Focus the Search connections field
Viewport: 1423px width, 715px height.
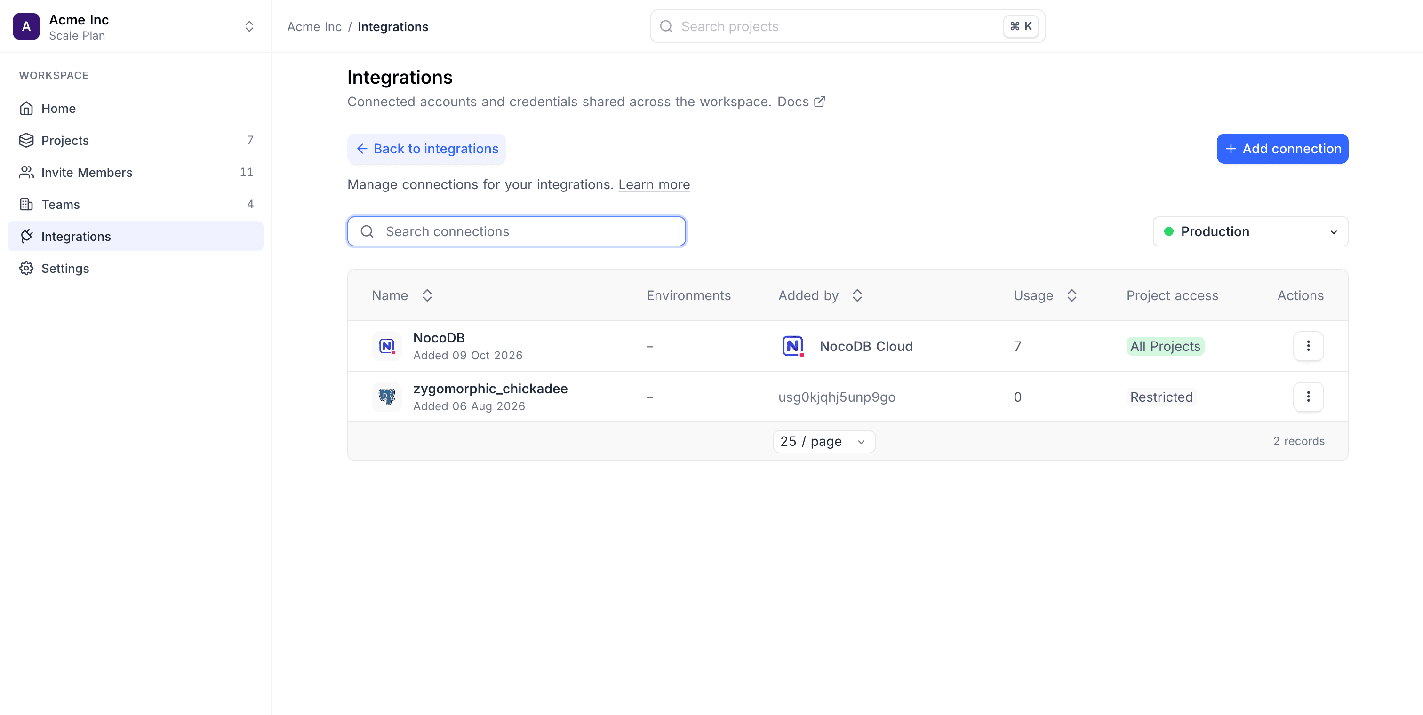(517, 231)
